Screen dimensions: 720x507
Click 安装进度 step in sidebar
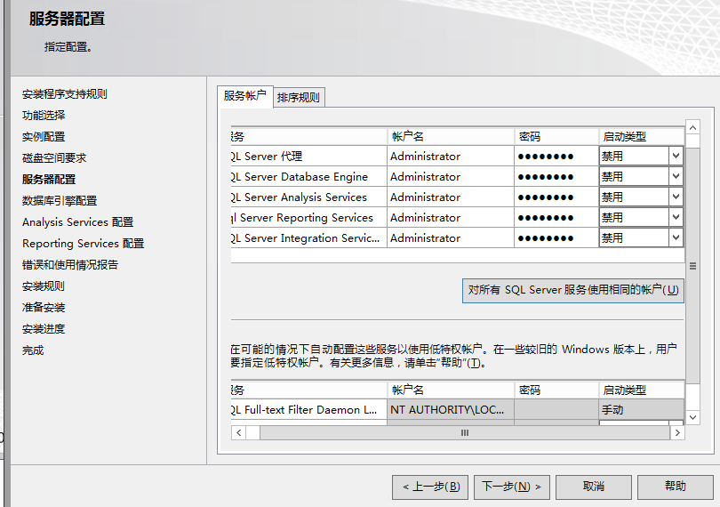click(x=44, y=329)
